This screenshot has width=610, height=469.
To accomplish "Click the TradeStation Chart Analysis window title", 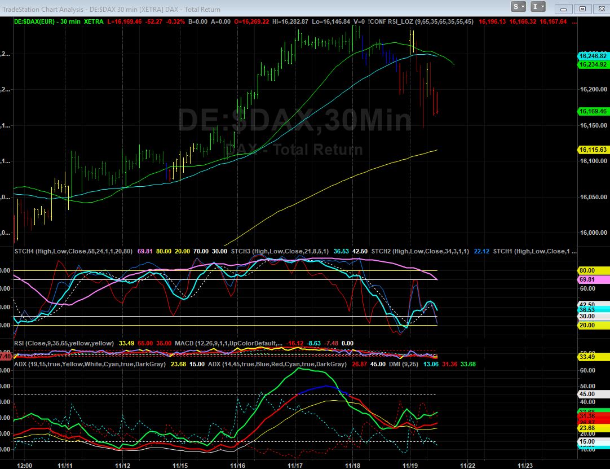I will (x=112, y=10).
